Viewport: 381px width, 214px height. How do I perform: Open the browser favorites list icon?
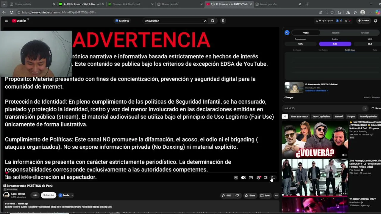tap(355, 12)
